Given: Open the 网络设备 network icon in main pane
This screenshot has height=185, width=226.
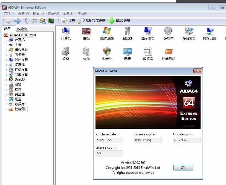Looking at the screenshot, I should click(x=209, y=33).
